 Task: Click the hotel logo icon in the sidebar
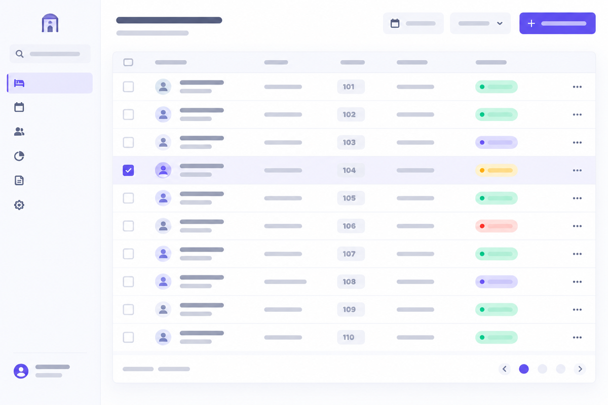click(50, 23)
